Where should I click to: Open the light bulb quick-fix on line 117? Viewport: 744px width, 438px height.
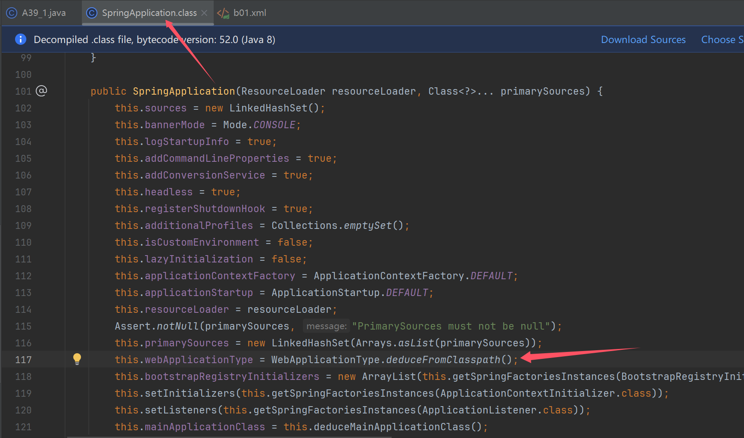[77, 359]
